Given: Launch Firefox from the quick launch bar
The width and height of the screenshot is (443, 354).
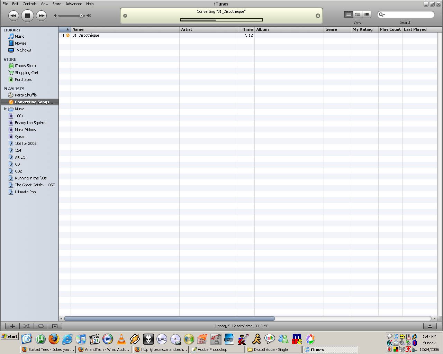Looking at the screenshot, I should click(x=54, y=339).
